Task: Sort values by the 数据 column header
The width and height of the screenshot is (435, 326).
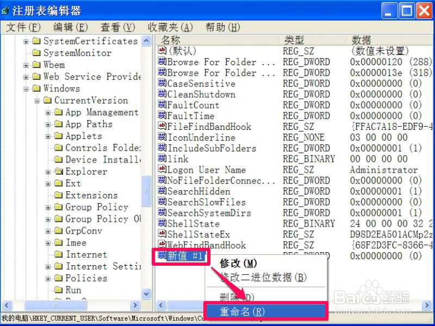Action: pos(370,40)
